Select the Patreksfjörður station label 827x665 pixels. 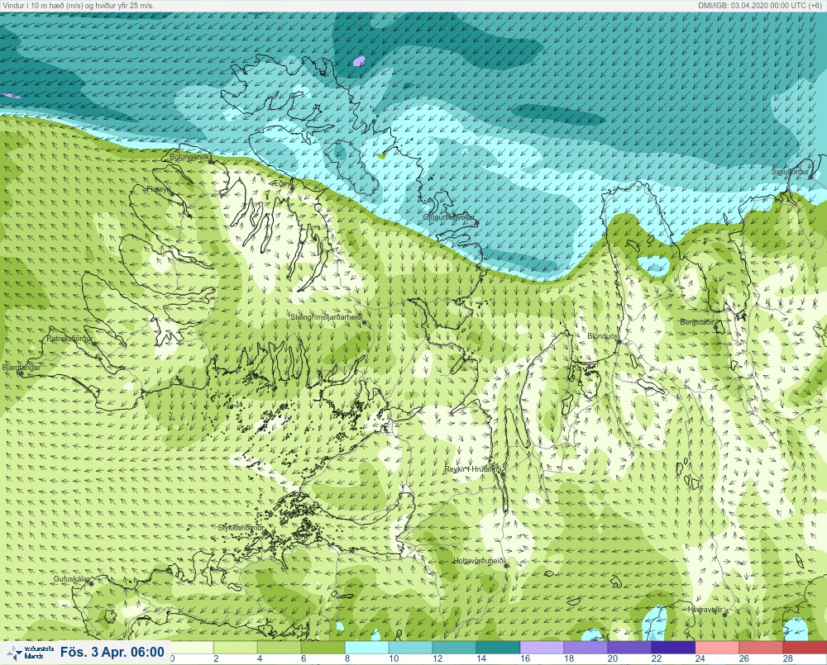69,339
